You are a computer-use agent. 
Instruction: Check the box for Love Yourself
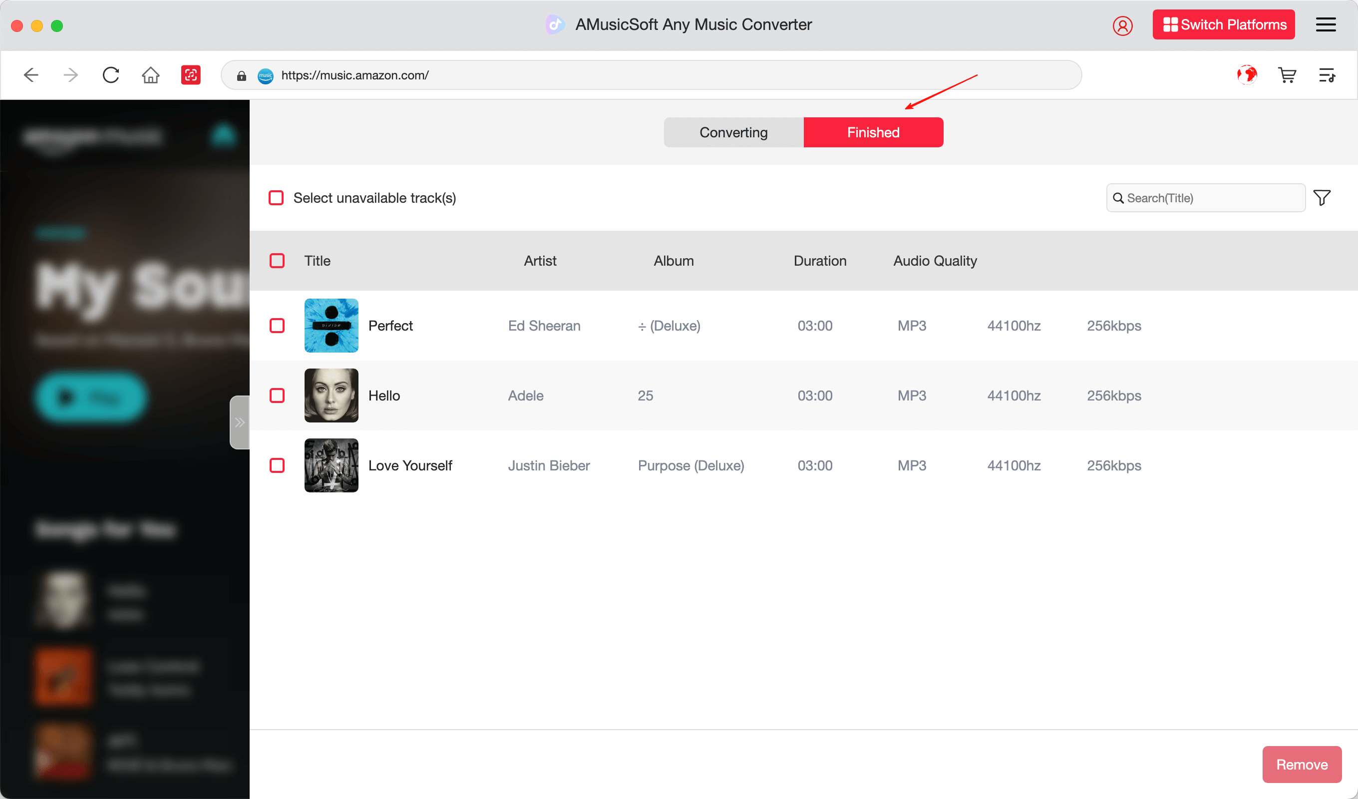[x=277, y=465]
